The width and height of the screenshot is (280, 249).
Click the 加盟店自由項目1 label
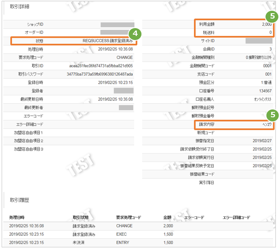29,133
